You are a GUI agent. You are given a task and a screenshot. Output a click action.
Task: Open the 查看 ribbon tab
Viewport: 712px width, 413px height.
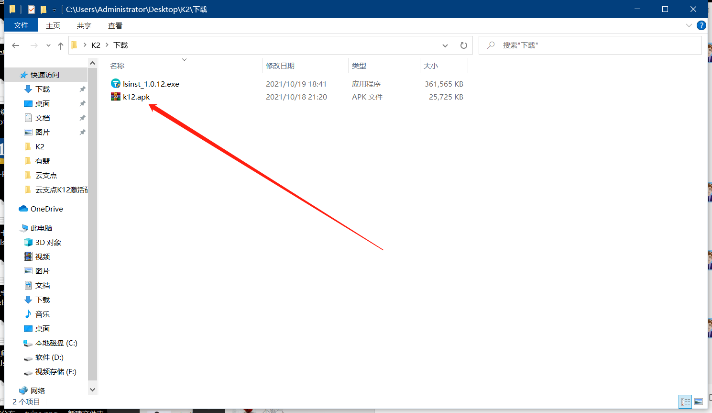(x=115, y=26)
